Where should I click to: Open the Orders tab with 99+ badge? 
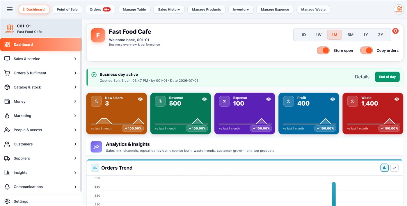pos(100,9)
